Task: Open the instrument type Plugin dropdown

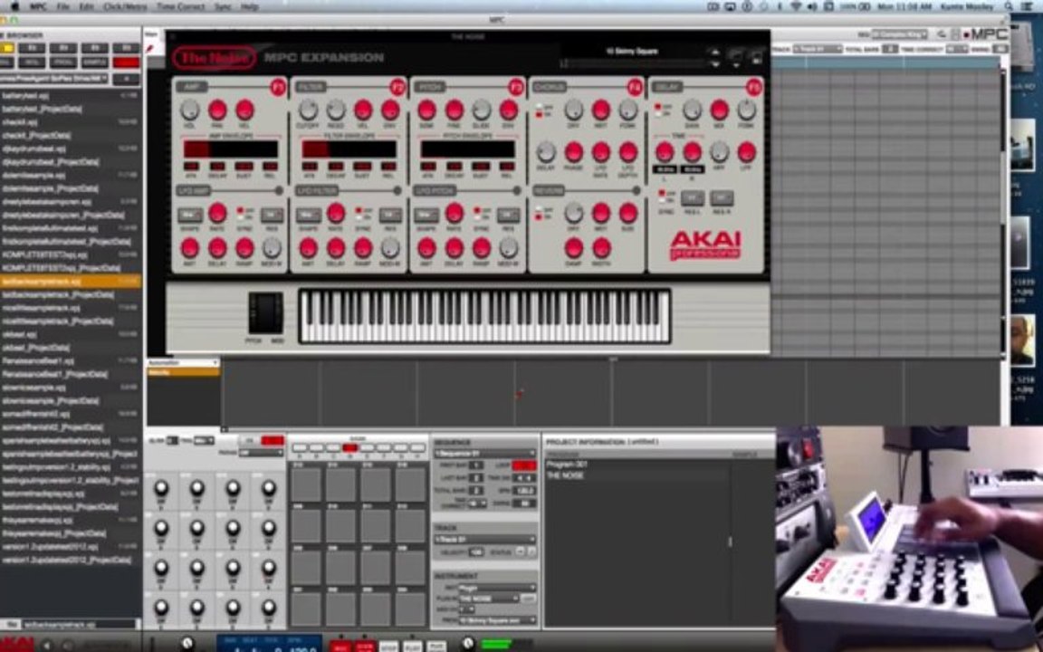Action: pos(497,588)
